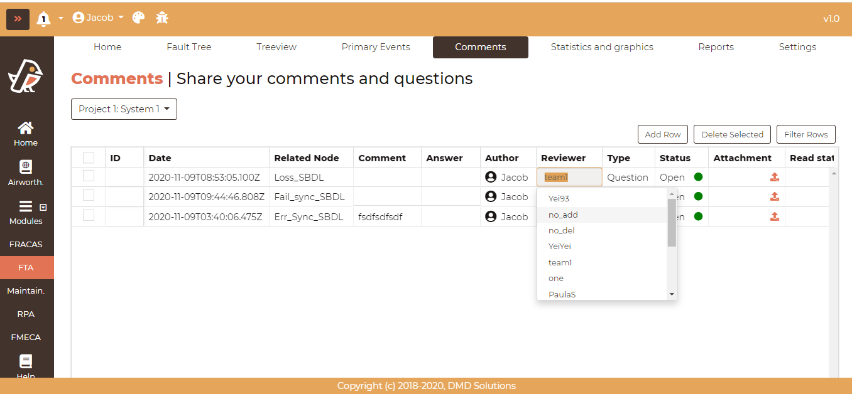Open the Statistics and graphics tab

click(601, 47)
